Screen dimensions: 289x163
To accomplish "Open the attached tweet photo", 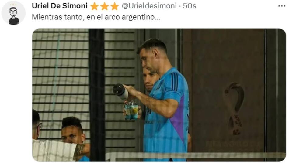I will pyautogui.click(x=159, y=95).
